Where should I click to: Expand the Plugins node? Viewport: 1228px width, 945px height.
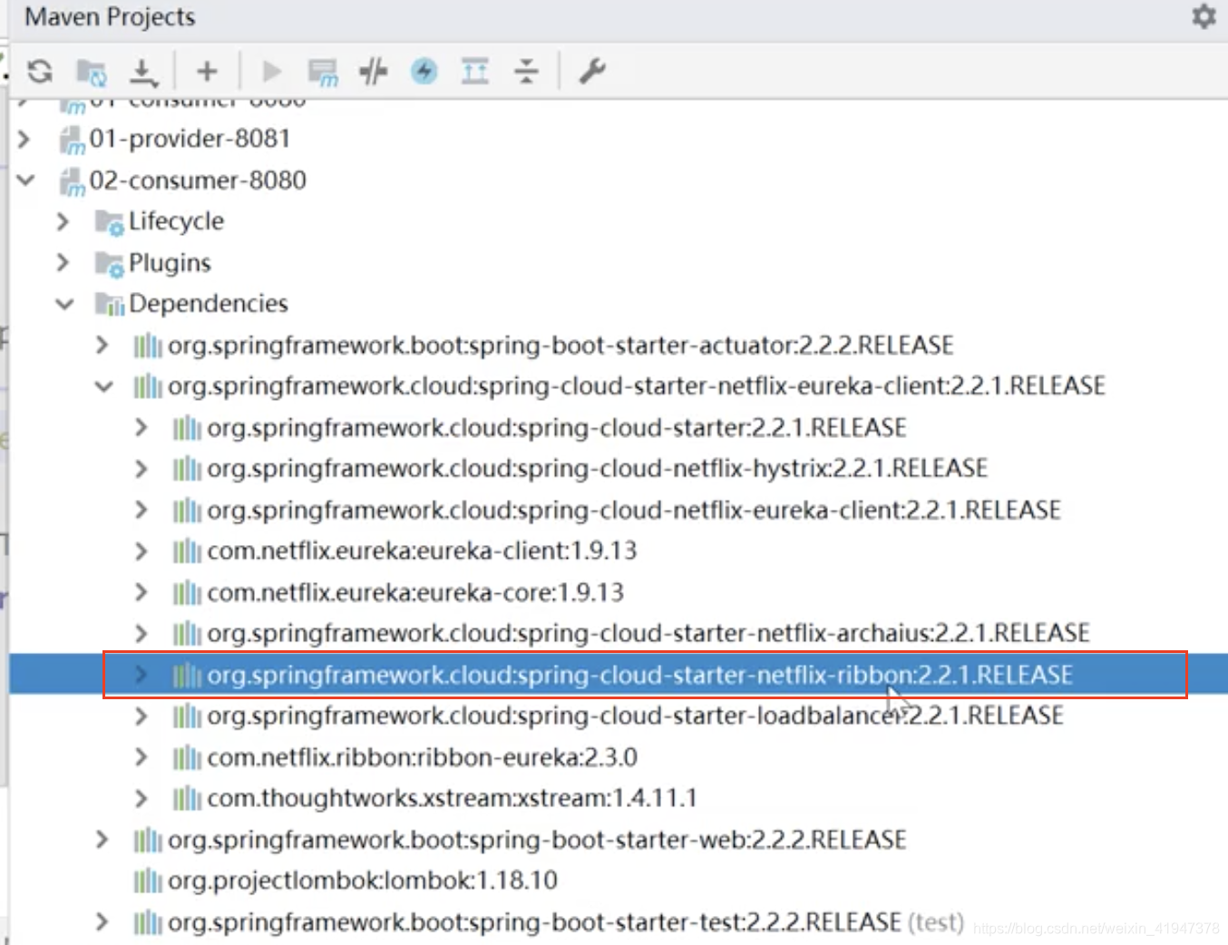tap(63, 262)
